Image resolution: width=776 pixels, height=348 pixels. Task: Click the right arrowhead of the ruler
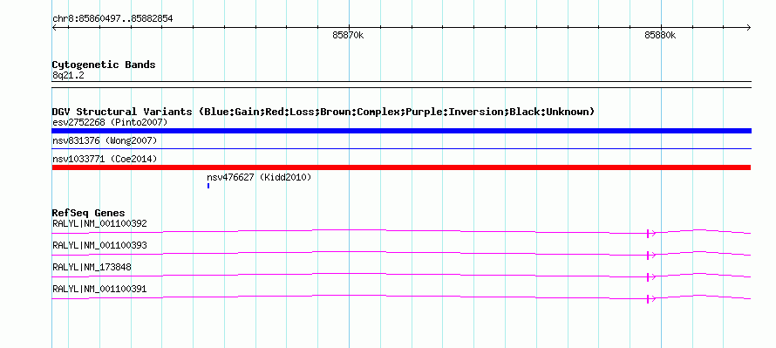tap(749, 28)
